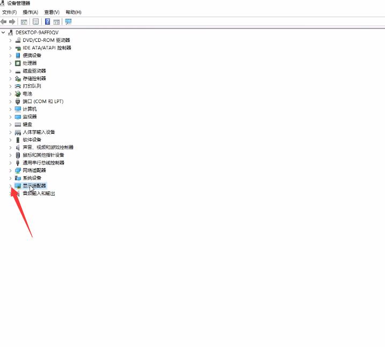Click the action pane toolbar icon
Image resolution: width=385 pixels, height=347 pixels.
click(56, 22)
